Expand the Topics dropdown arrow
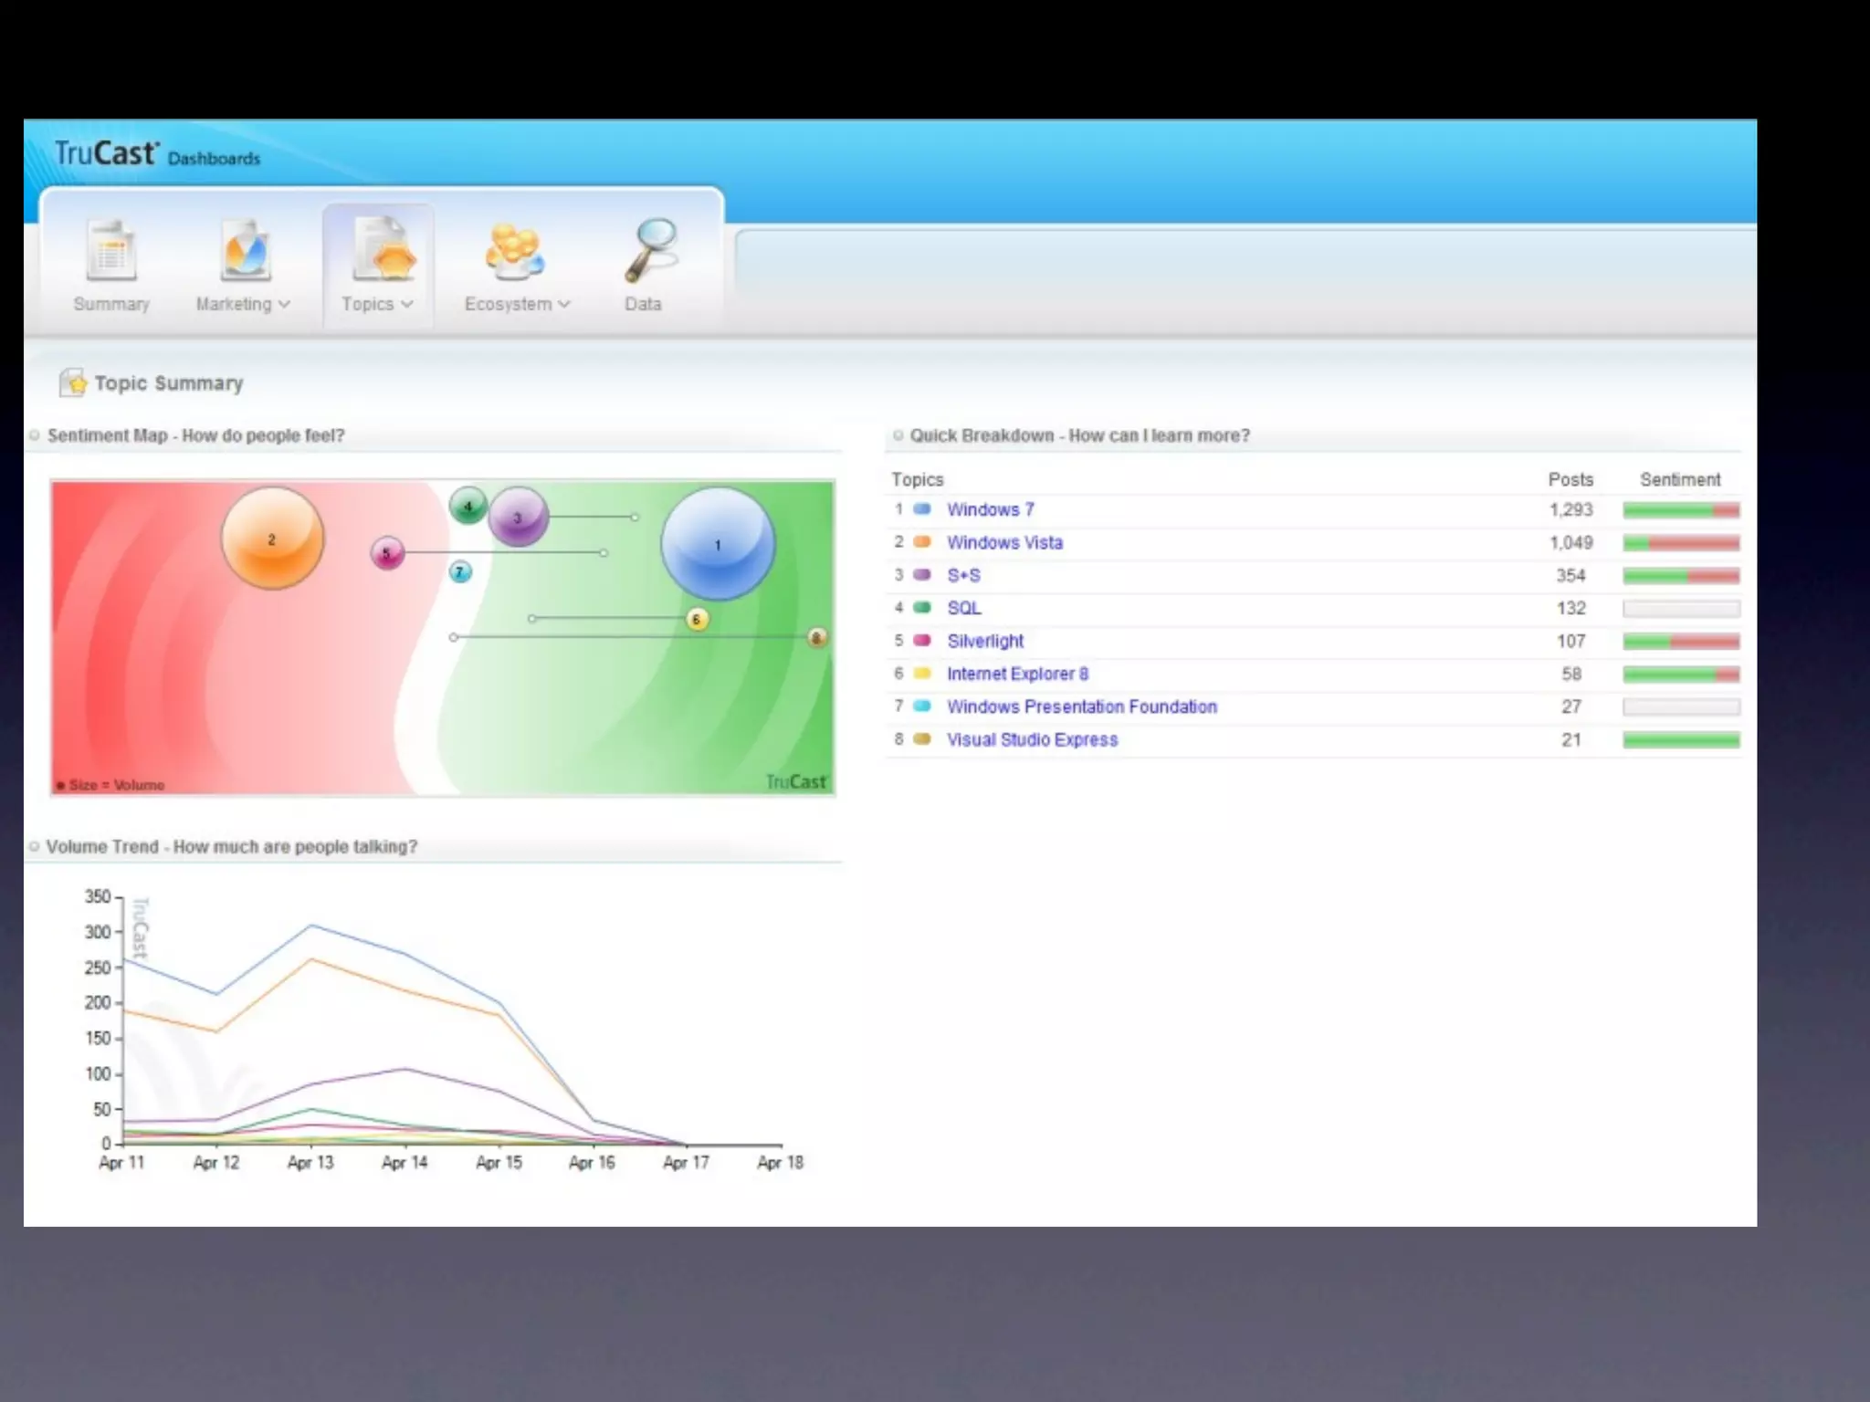Image resolution: width=1870 pixels, height=1402 pixels. coord(407,304)
